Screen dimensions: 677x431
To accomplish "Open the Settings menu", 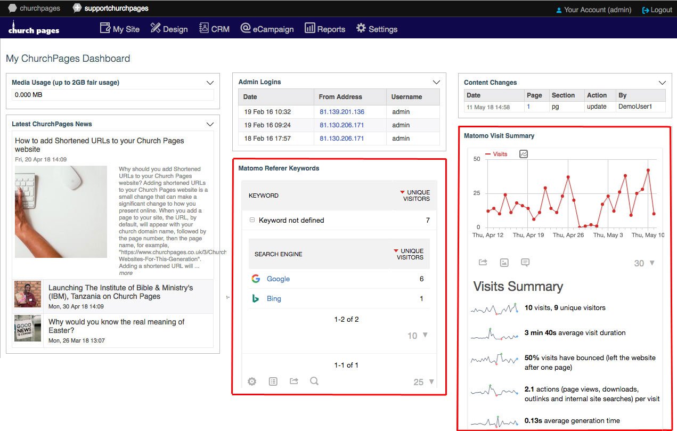I will (x=377, y=29).
